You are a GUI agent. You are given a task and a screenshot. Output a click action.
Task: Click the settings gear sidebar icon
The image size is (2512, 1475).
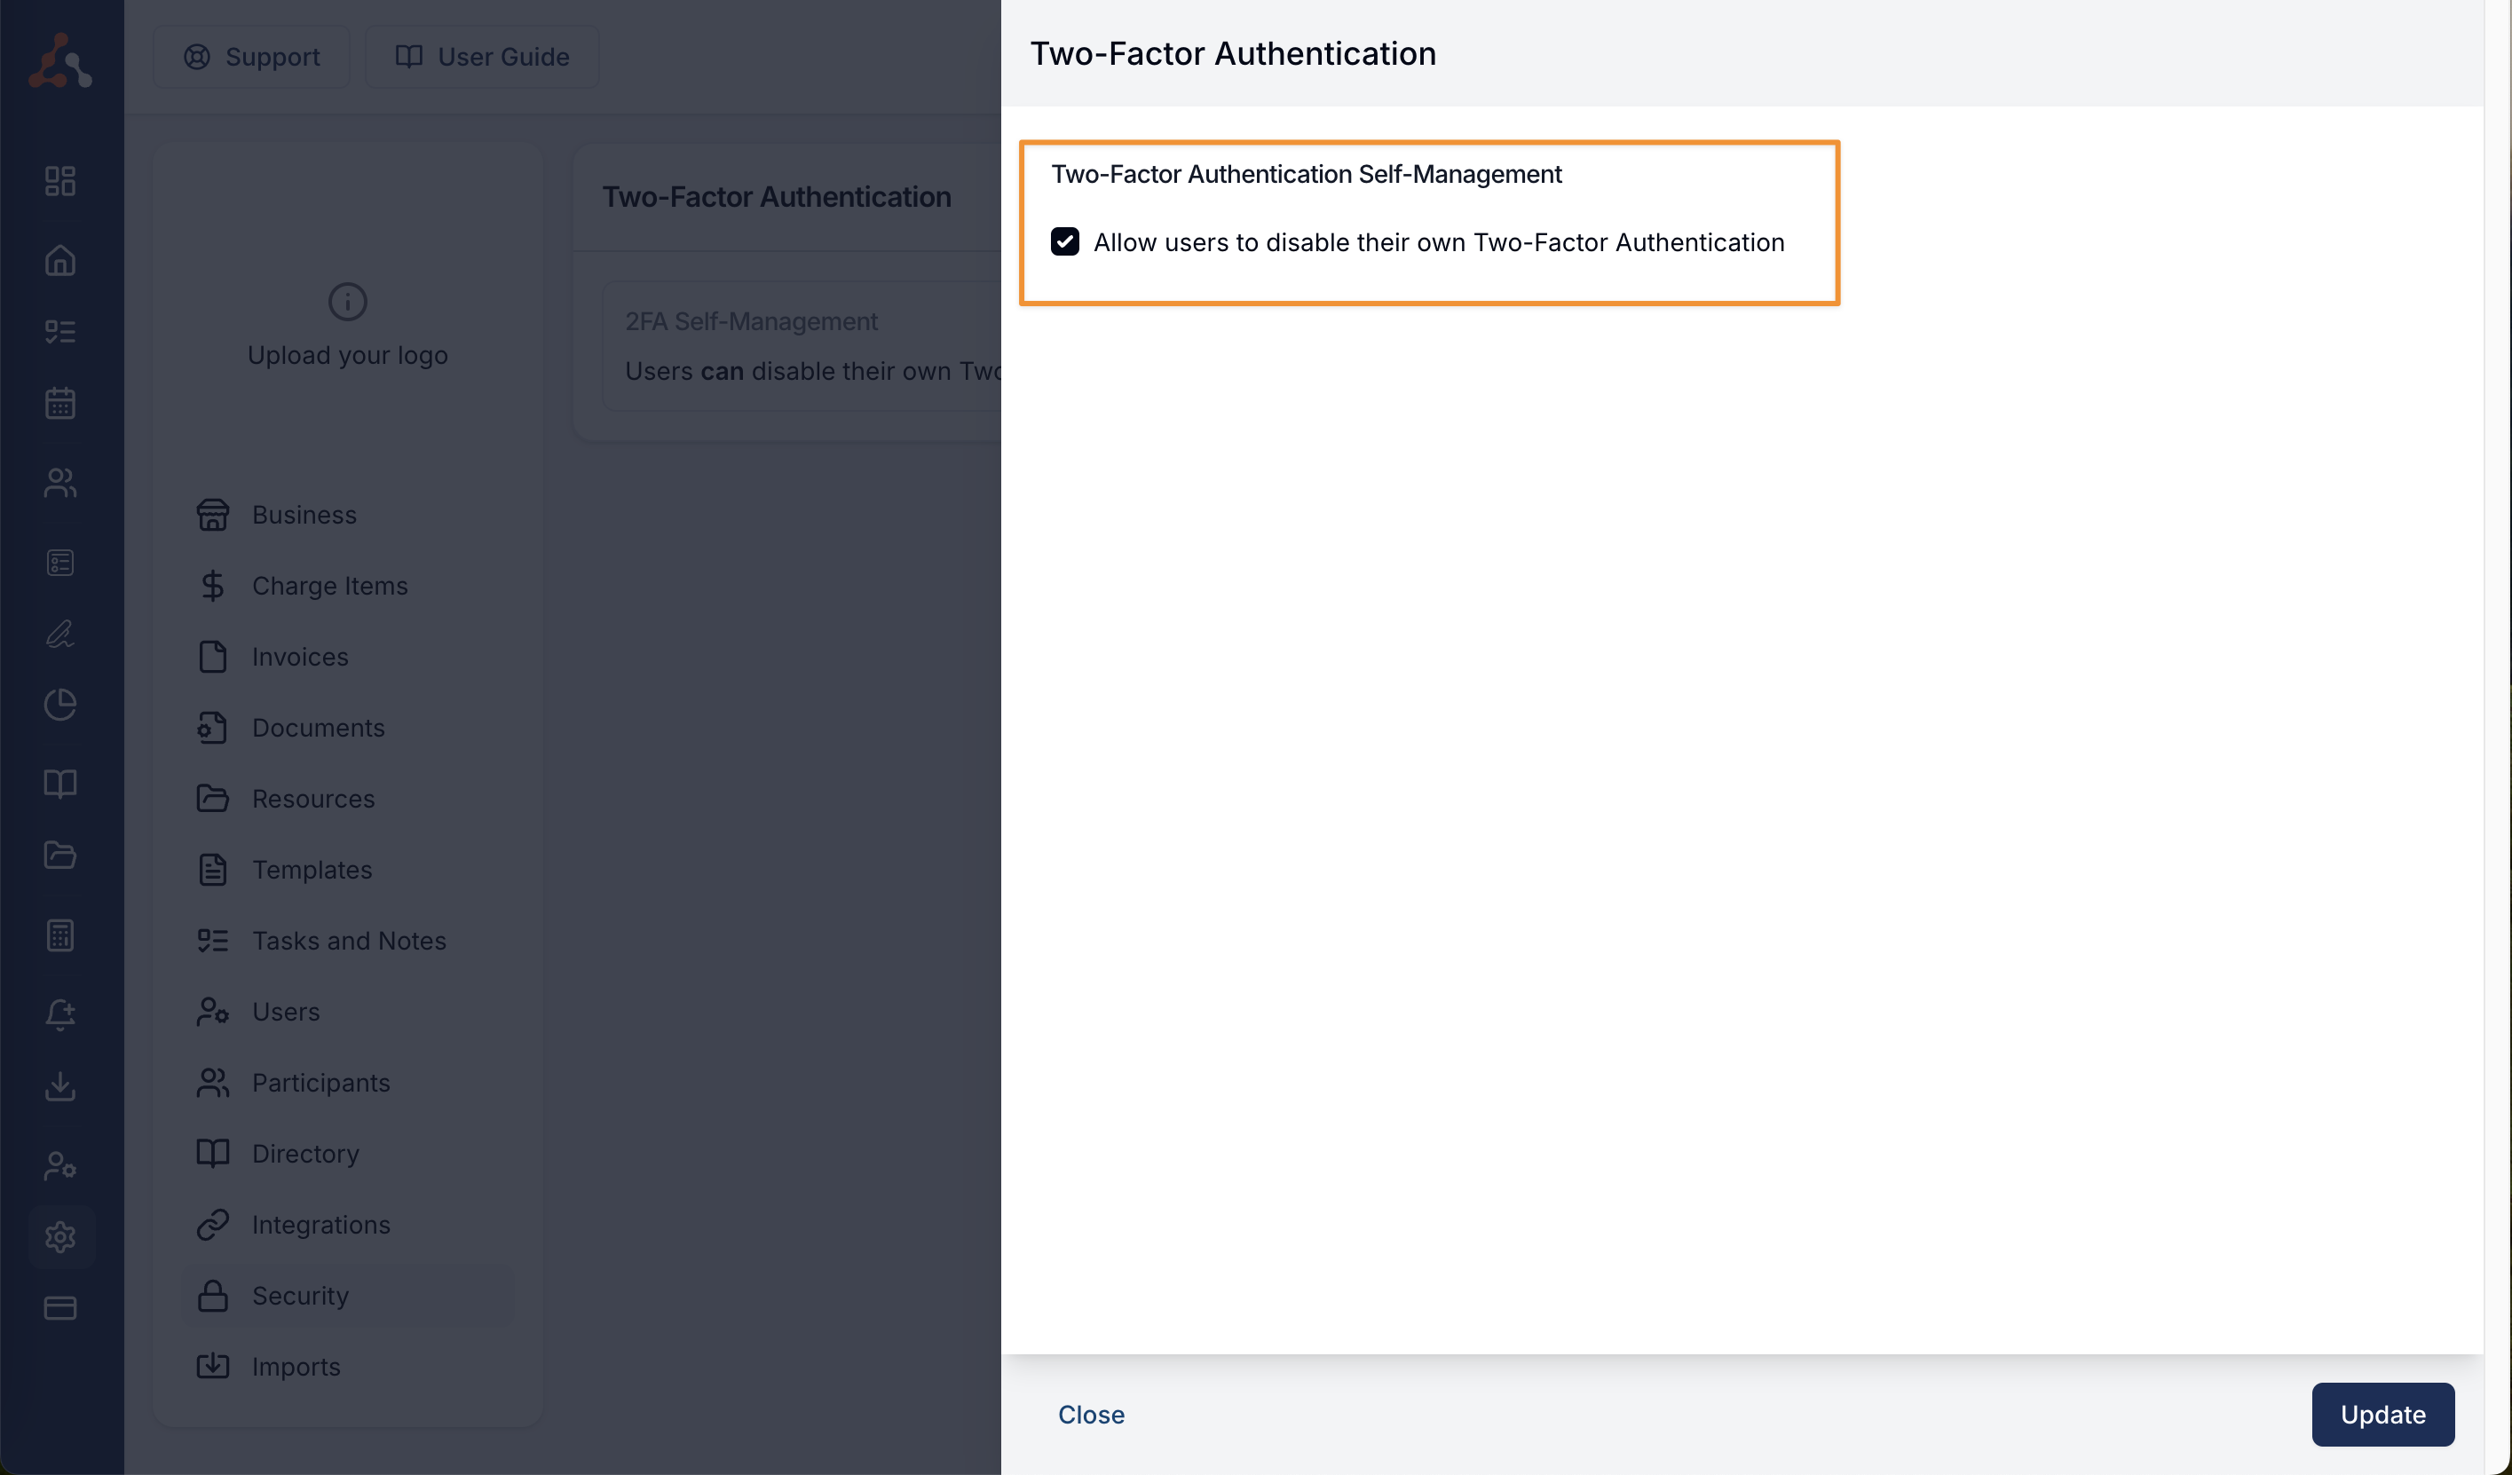pyautogui.click(x=59, y=1235)
